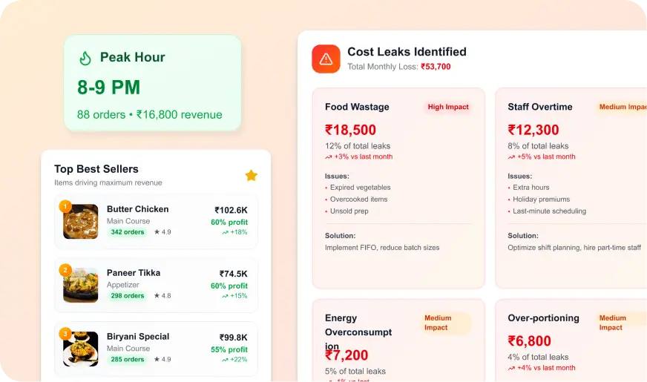The width and height of the screenshot is (647, 382).
Task: Click the High Impact tag on Food Wastage
Action: click(x=448, y=107)
